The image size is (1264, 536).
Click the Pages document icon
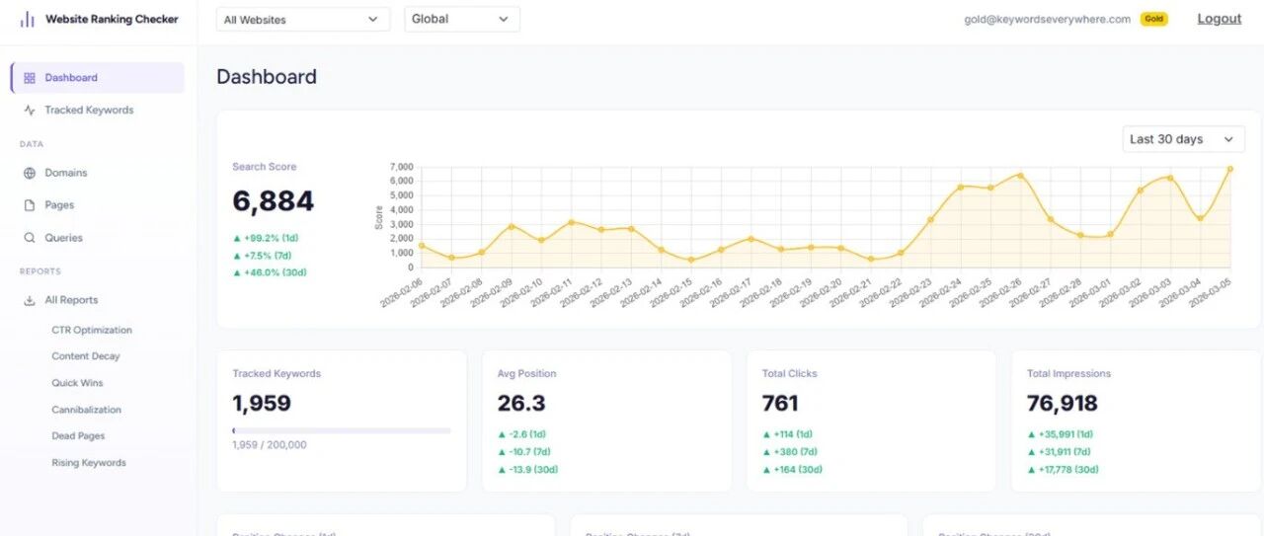(x=30, y=205)
